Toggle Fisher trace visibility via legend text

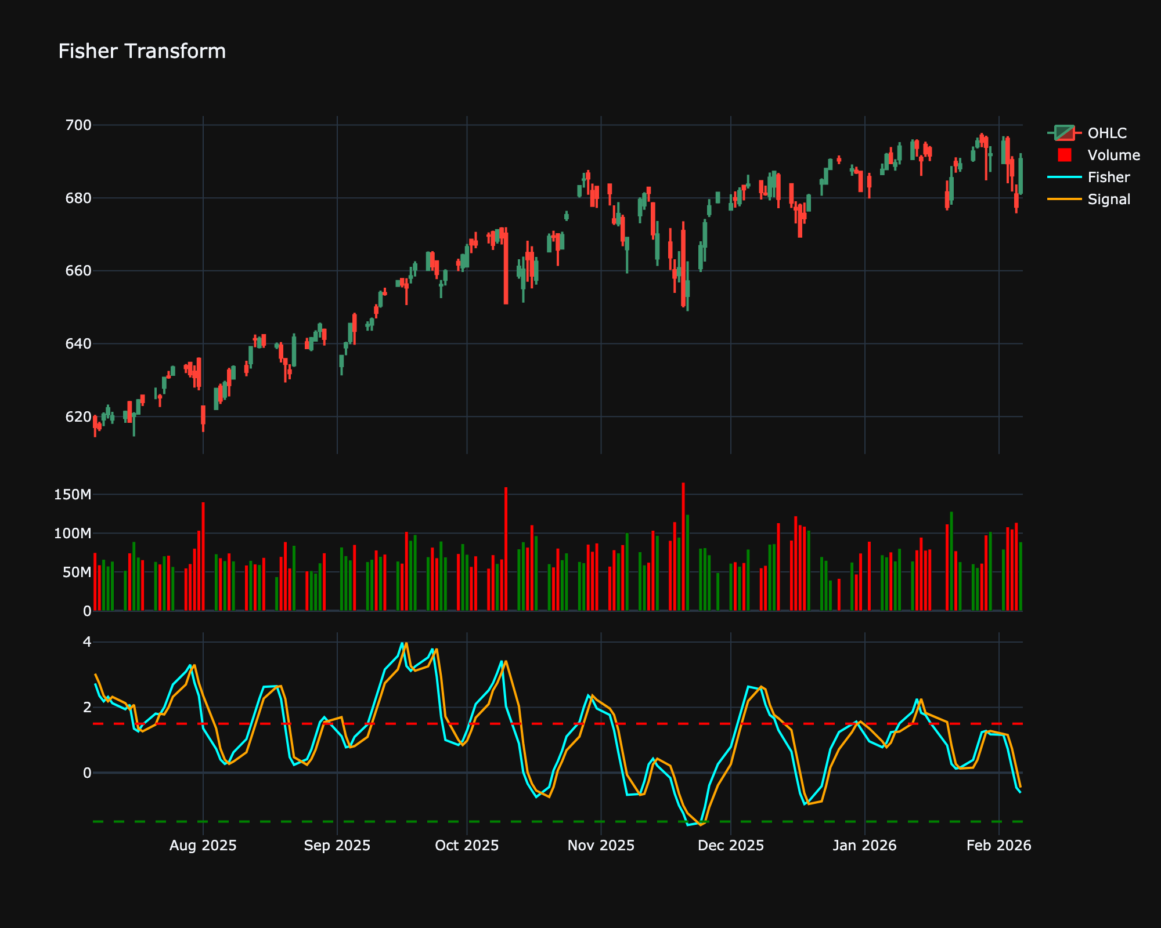click(1109, 177)
